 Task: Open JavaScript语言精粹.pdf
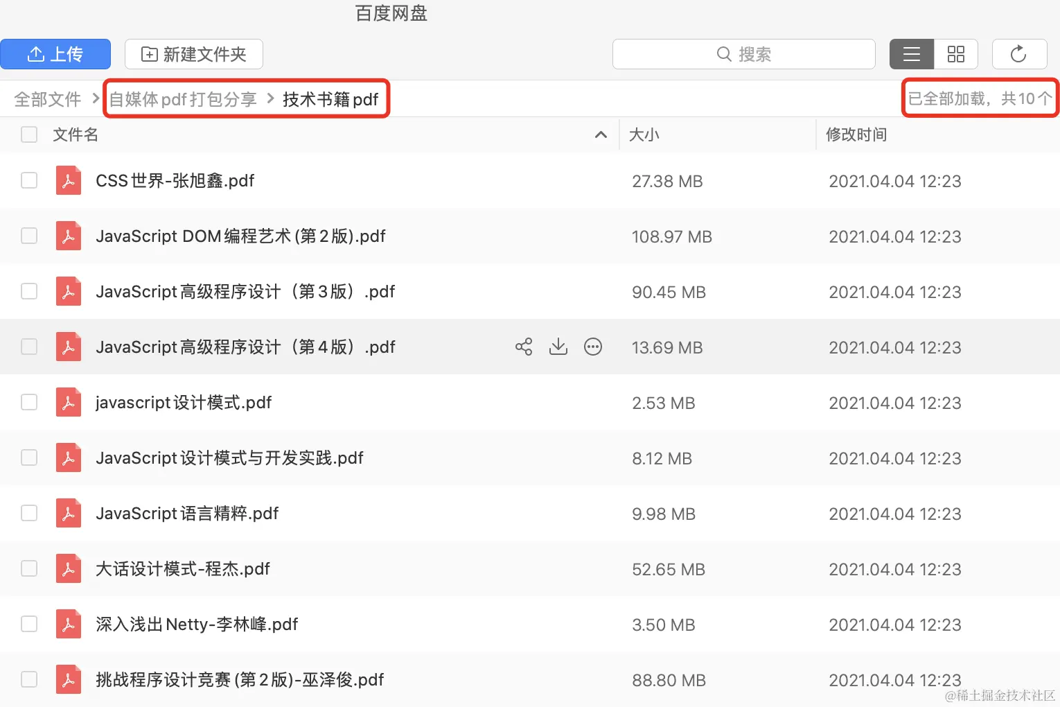click(187, 514)
